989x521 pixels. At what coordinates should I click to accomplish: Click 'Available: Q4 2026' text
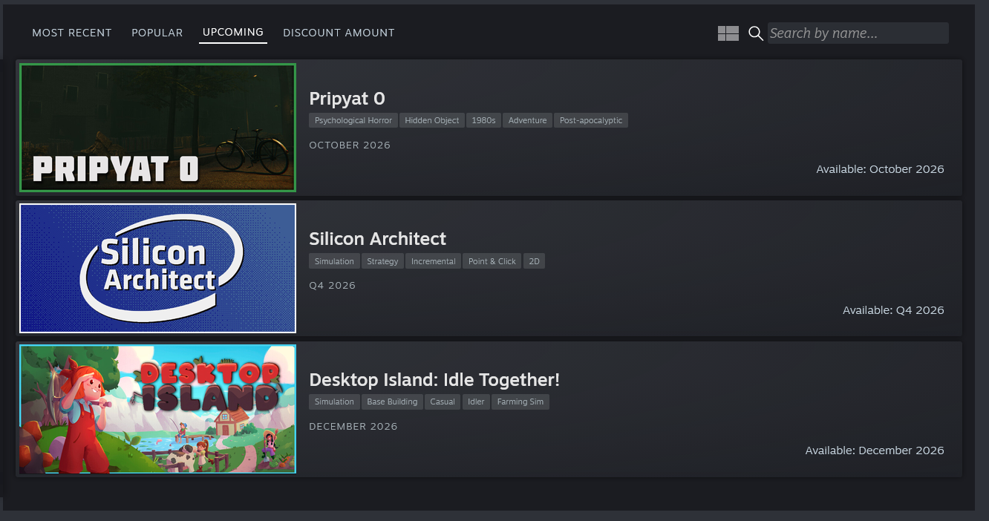893,310
